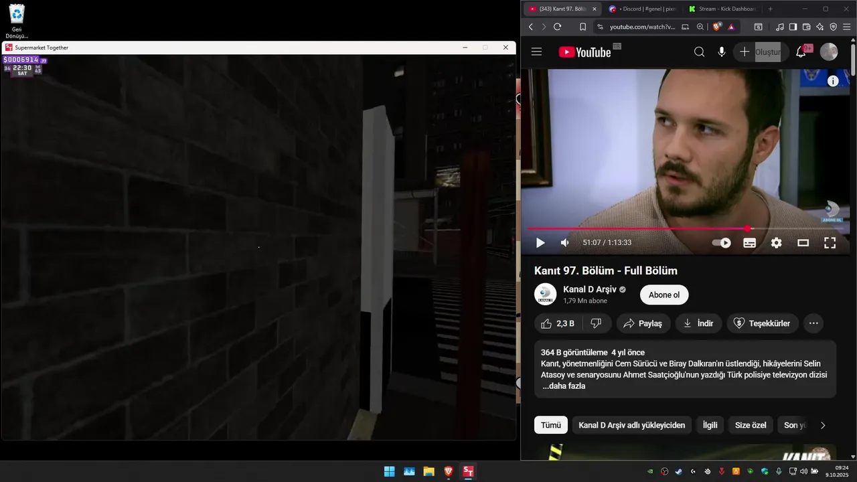Make the video fullscreen
Screen dimensions: 857x482
[830, 243]
